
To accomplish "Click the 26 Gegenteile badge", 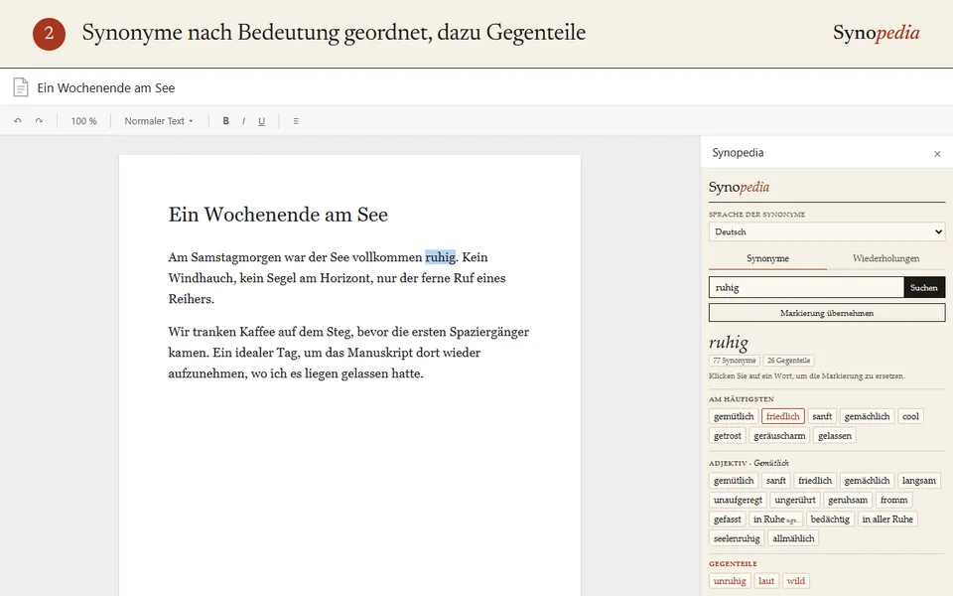I will [788, 361].
